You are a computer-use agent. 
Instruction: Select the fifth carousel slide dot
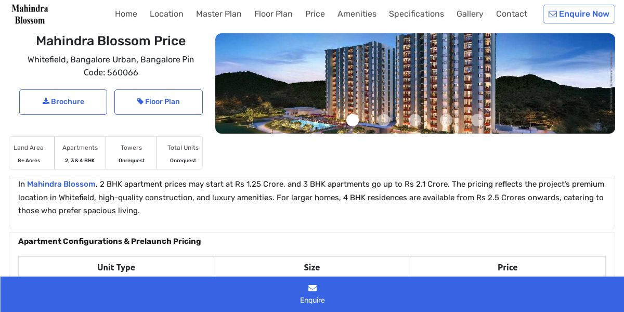click(x=477, y=120)
